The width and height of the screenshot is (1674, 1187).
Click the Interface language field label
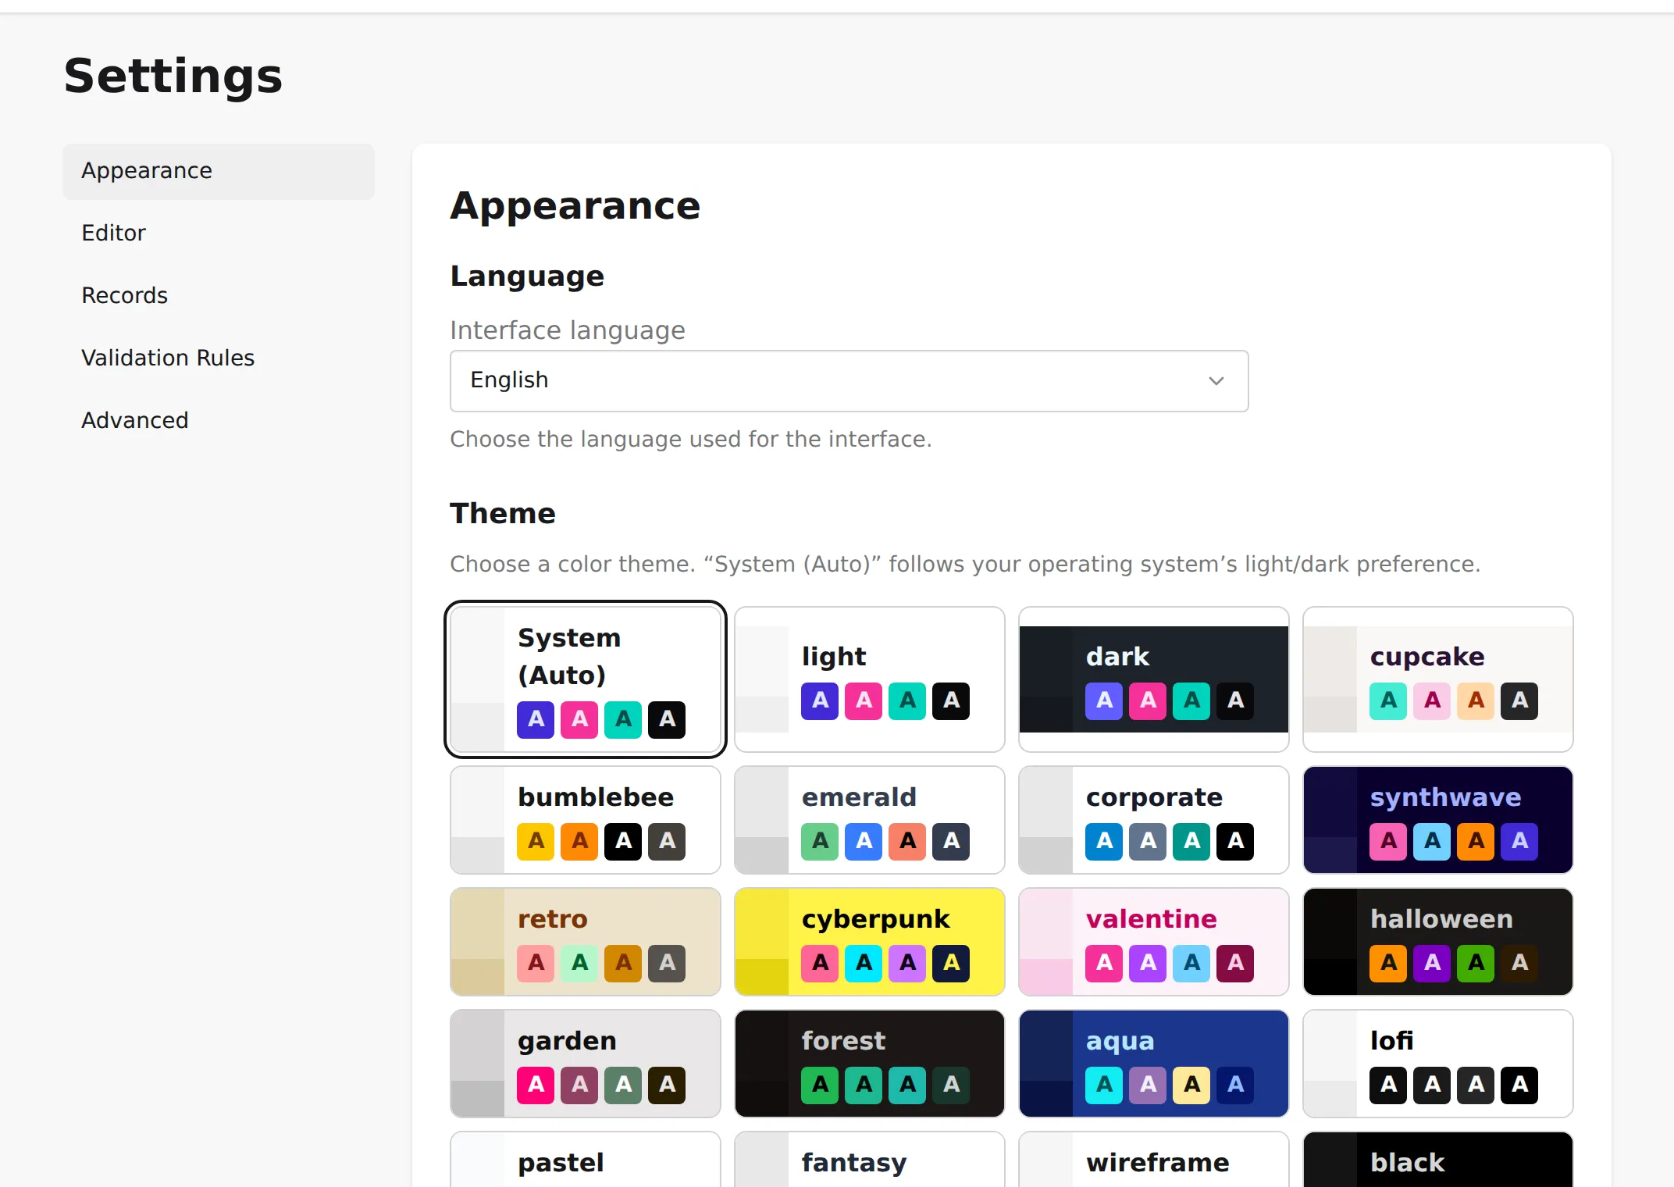tap(568, 330)
